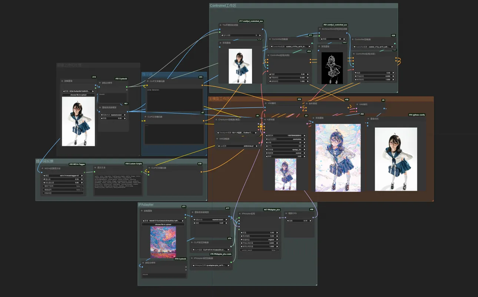Click left arrow of ControlNet 强度 0.80
Screen dimensions: 478x297
269,74
